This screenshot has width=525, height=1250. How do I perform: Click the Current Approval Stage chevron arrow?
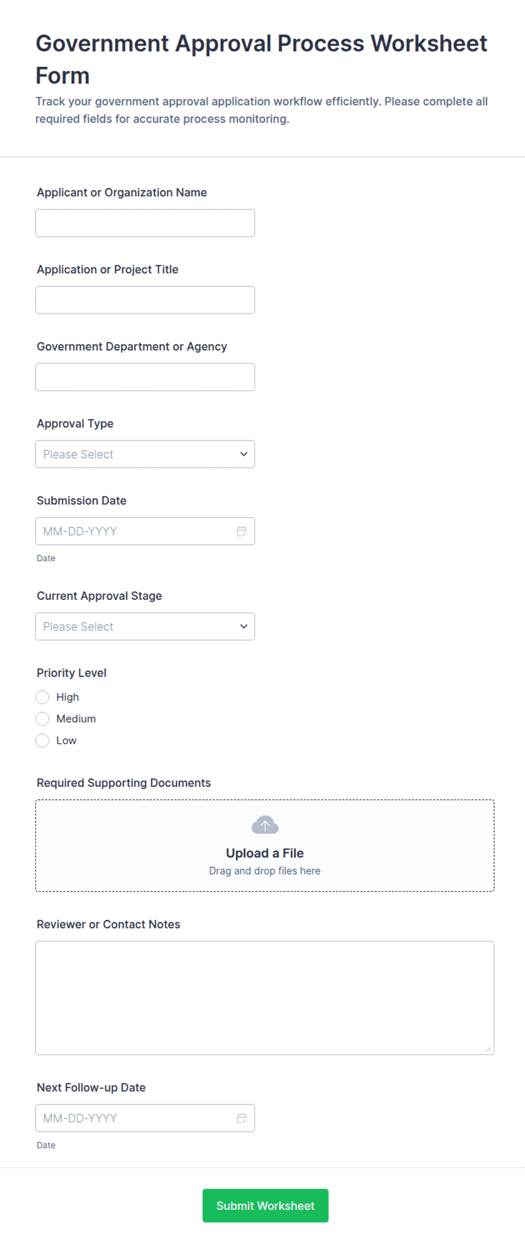point(244,626)
